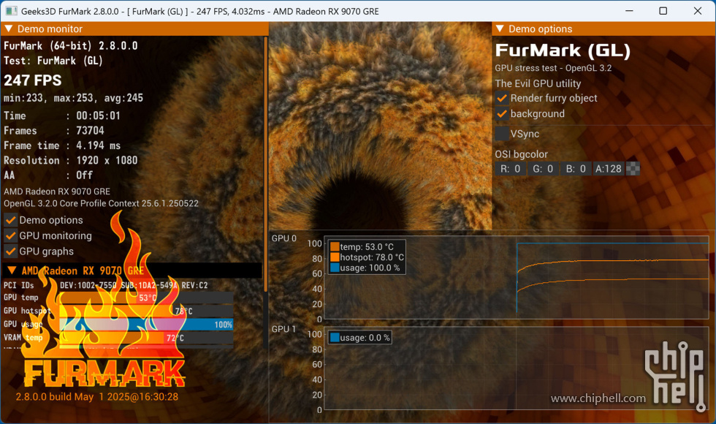The width and height of the screenshot is (716, 424).
Task: Click the G: 0 color field
Action: click(x=543, y=169)
